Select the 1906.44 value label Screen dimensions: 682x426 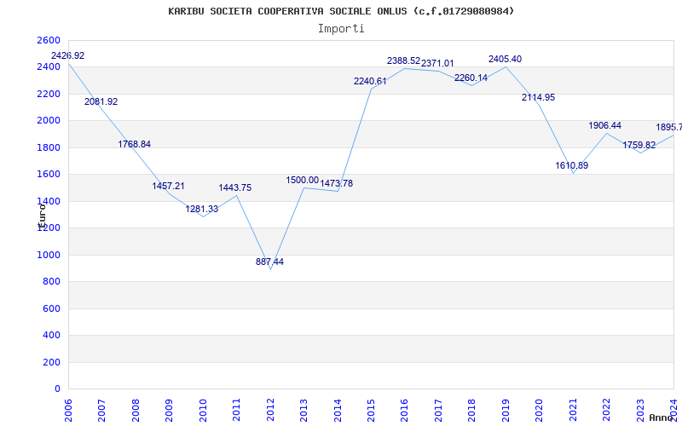pyautogui.click(x=605, y=125)
